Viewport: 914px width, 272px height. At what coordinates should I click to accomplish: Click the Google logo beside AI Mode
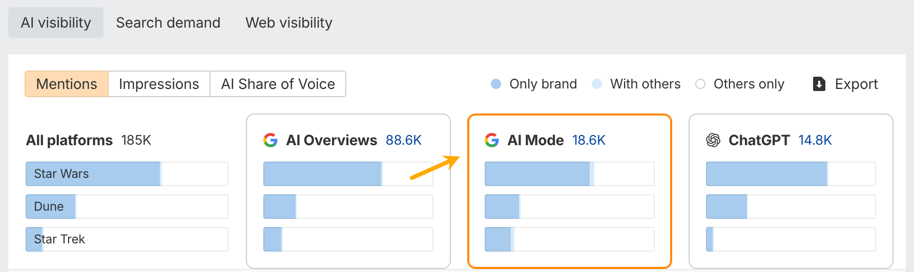click(x=492, y=140)
